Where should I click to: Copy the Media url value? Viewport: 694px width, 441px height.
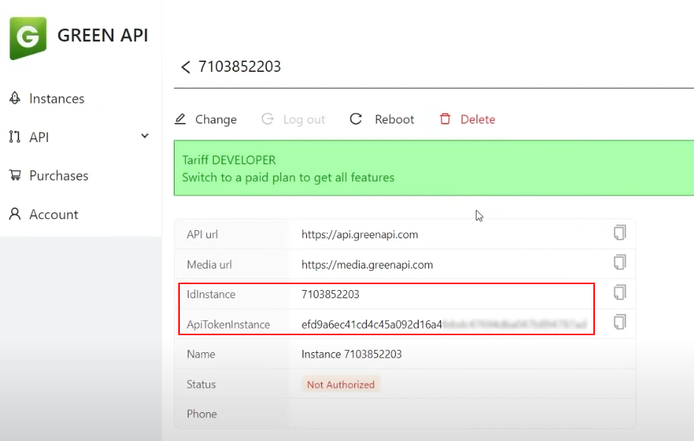coord(620,262)
